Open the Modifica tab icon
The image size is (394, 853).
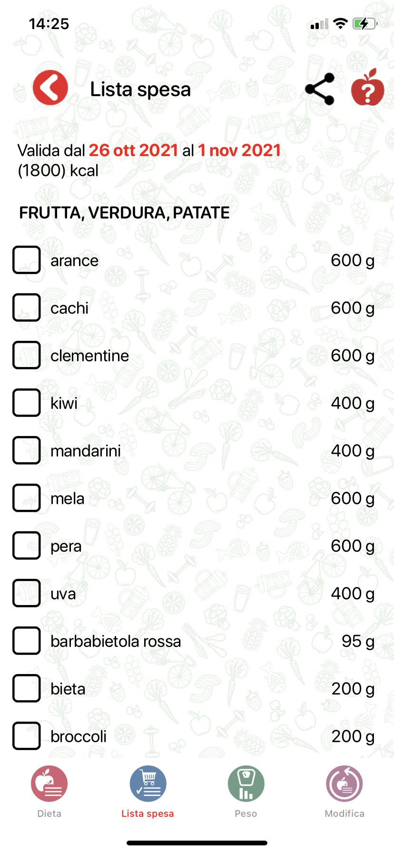345,784
